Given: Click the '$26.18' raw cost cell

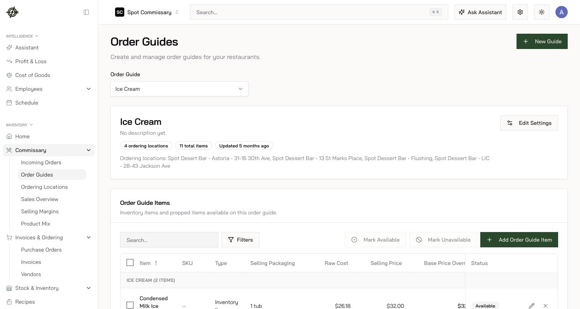Looking at the screenshot, I should point(343,306).
